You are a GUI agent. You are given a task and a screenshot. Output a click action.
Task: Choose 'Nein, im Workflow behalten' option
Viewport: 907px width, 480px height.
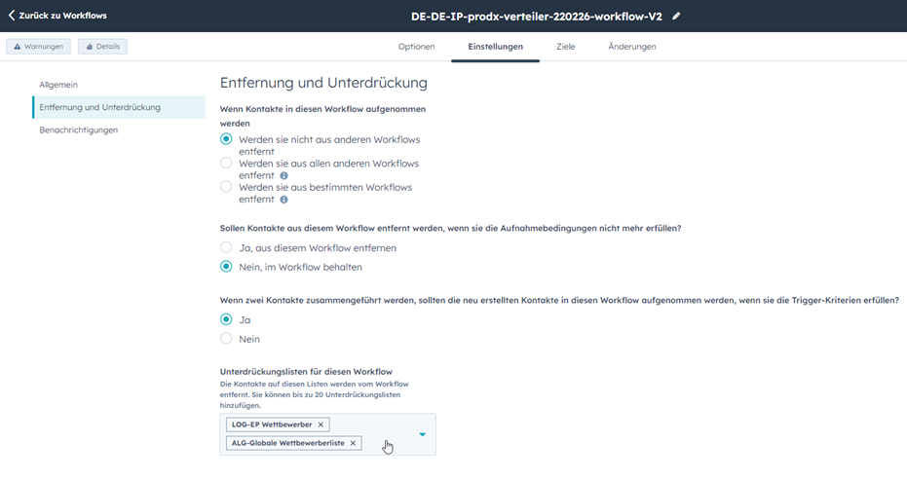tap(226, 267)
